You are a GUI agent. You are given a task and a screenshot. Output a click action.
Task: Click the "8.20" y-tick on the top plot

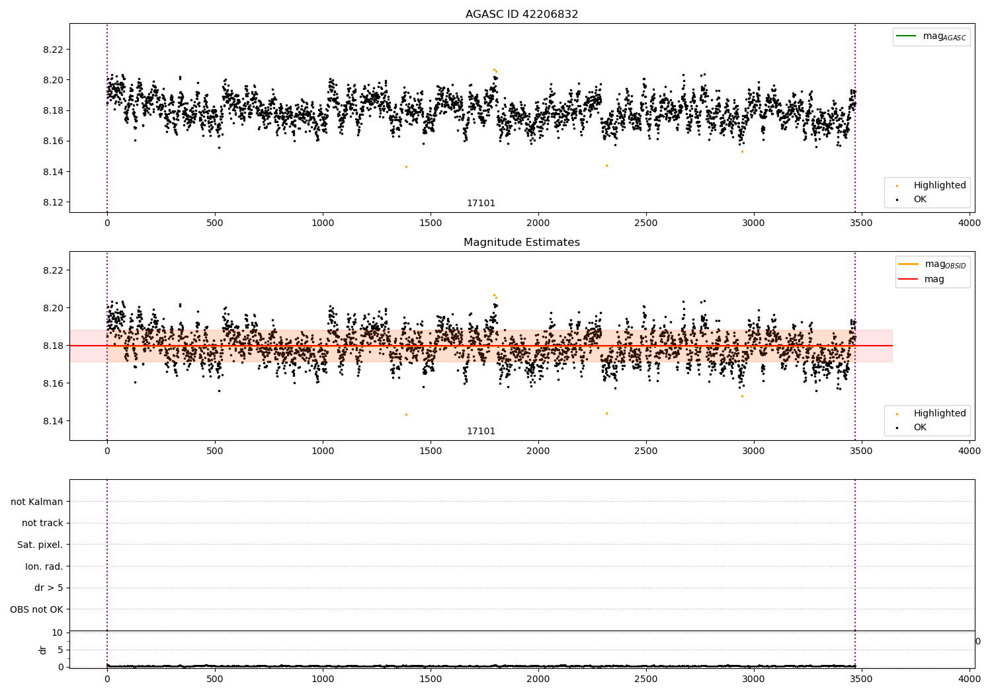click(x=54, y=80)
